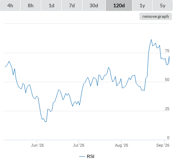Click the 25 y-axis label
This screenshot has width=173, height=166.
[167, 109]
